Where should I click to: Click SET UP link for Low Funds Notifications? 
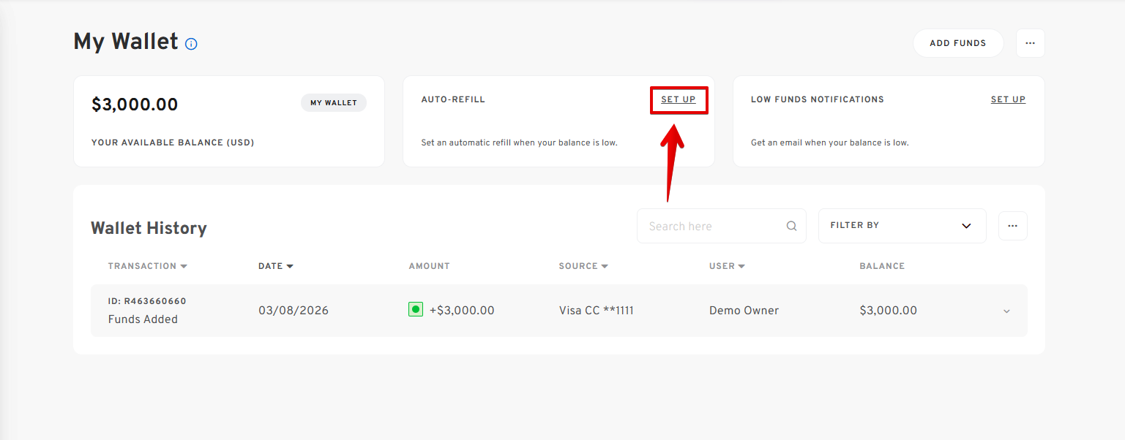coord(1008,99)
